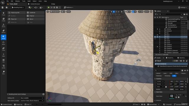Open the Deform tool category

(x=4, y=31)
